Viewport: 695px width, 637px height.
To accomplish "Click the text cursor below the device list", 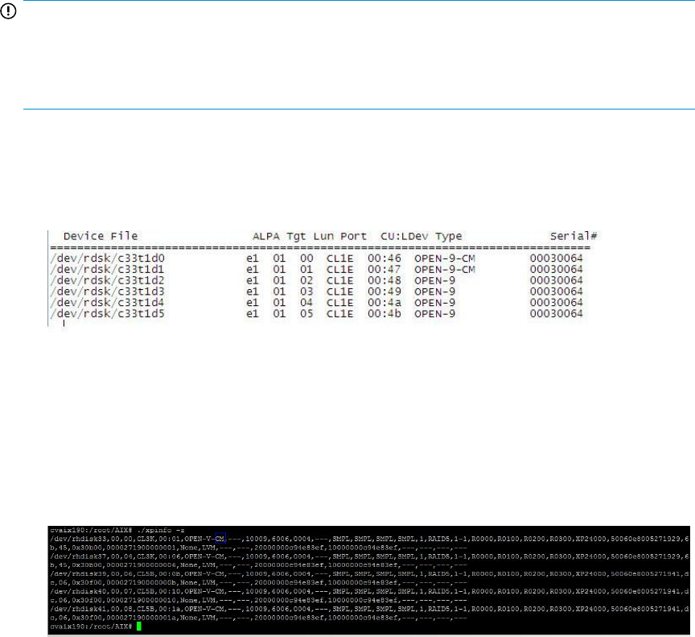I will pos(64,324).
